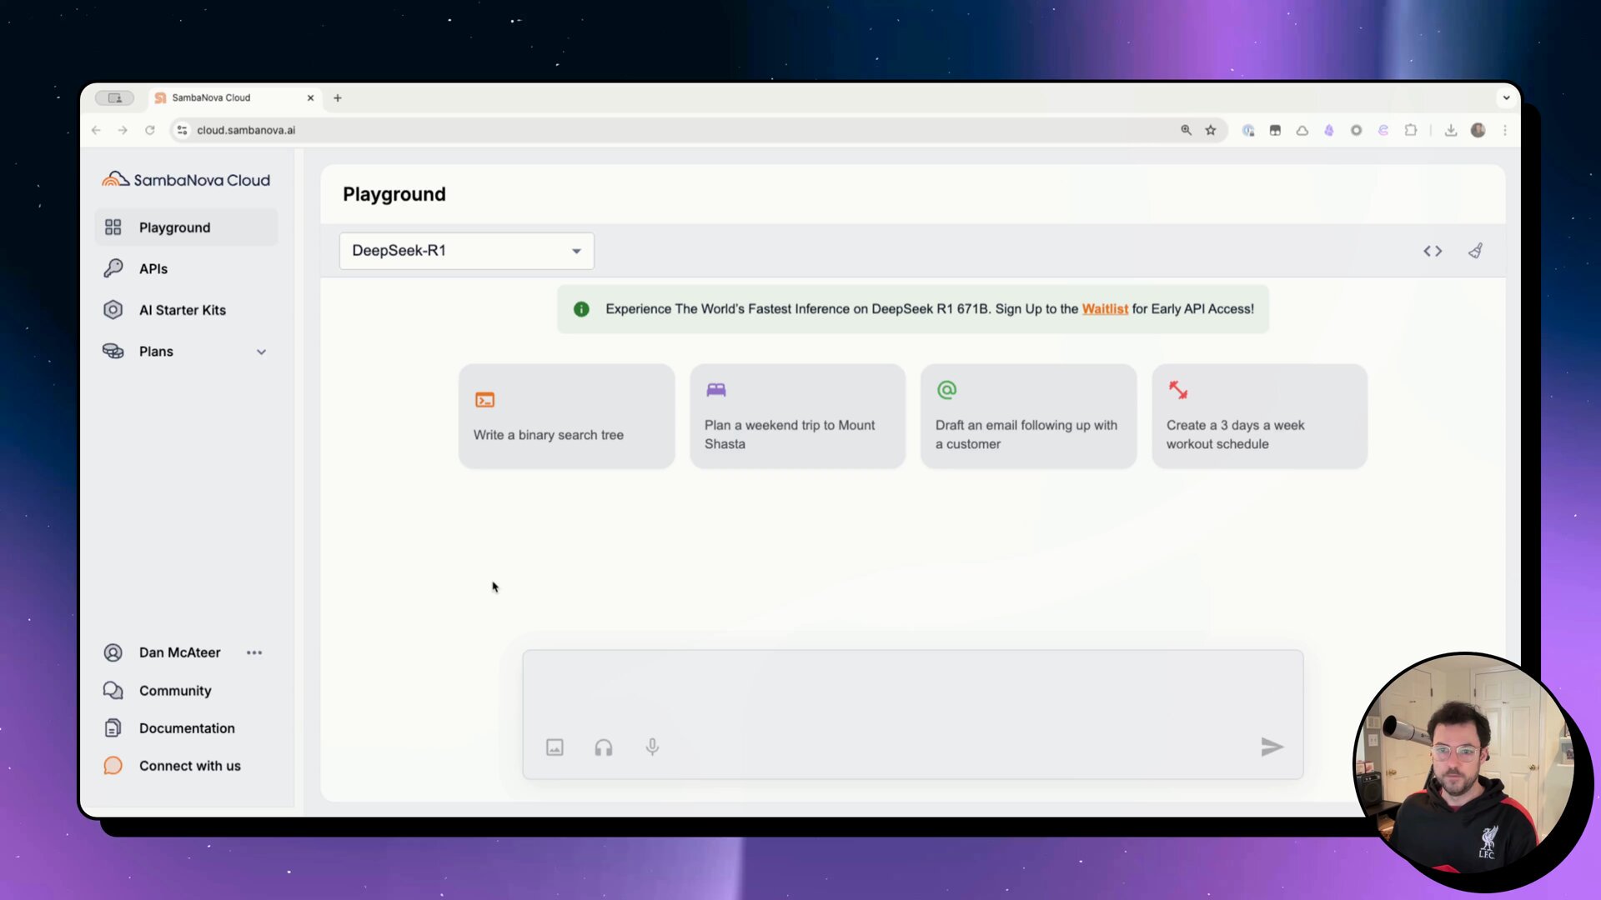The image size is (1601, 900).
Task: Open the DeepSeek-R1 model dropdown
Action: 466,251
